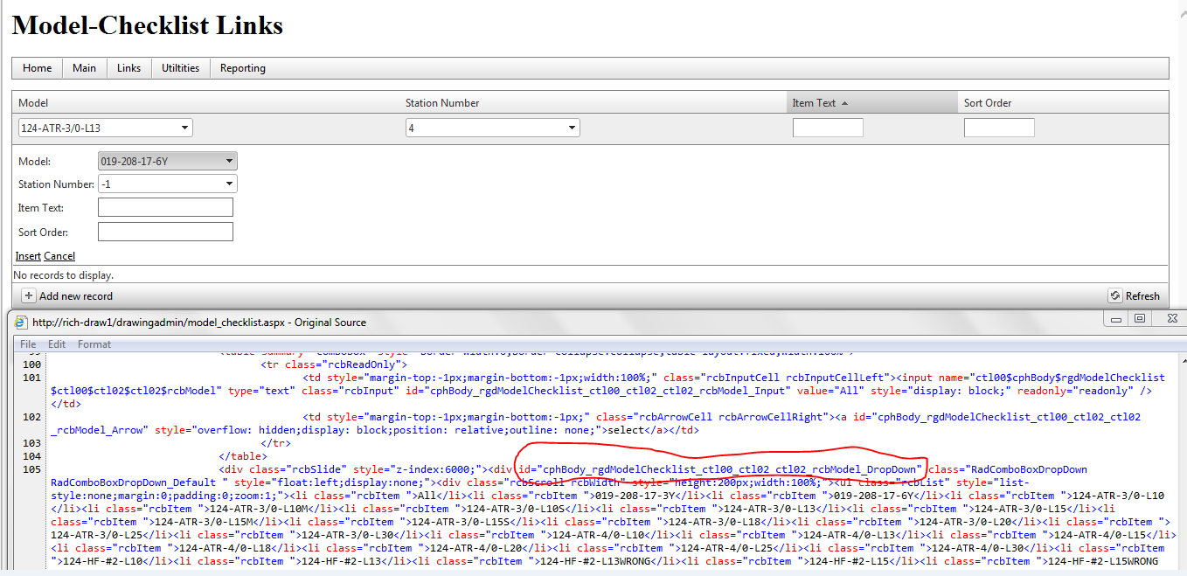Switch to the Links tab

pos(128,67)
